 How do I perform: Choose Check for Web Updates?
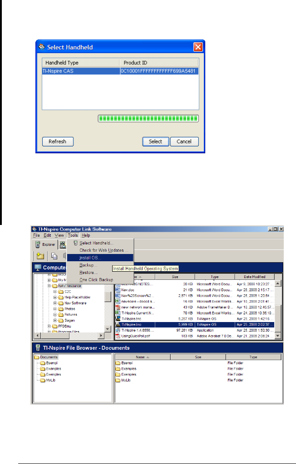click(100, 250)
